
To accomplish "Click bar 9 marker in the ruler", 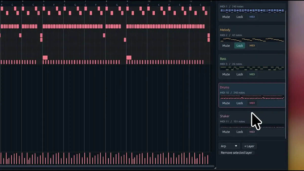I will point(127,1).
